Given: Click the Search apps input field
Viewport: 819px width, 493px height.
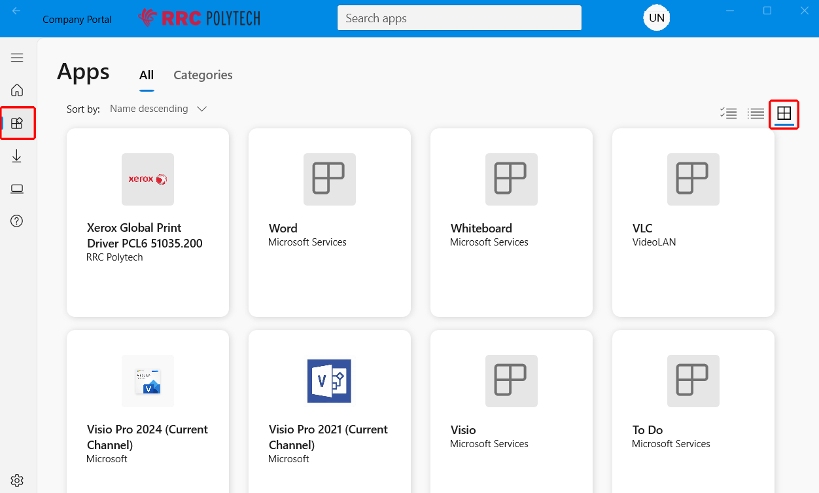Looking at the screenshot, I should (459, 18).
